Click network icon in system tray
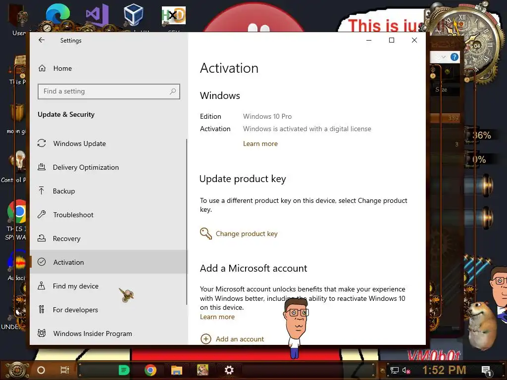 pyautogui.click(x=394, y=370)
